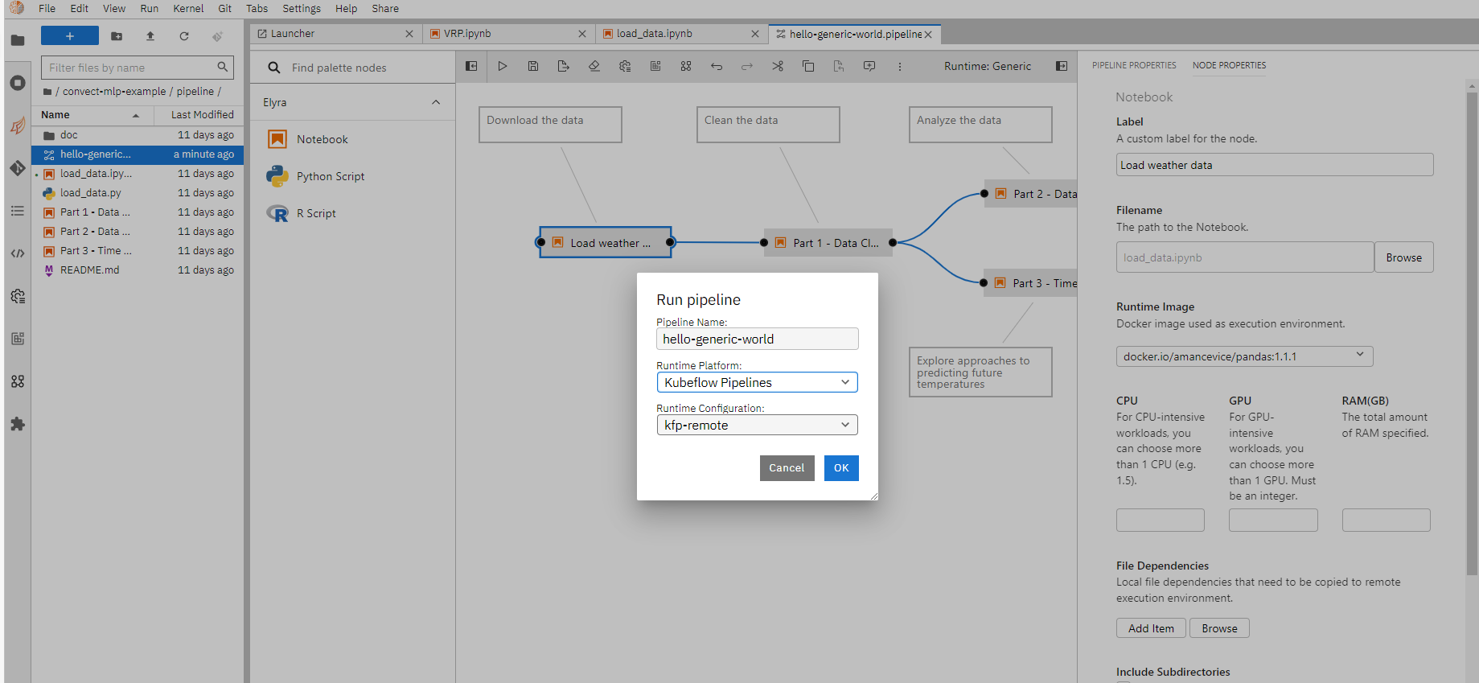Switch to the Pipeline Properties tab

pyautogui.click(x=1134, y=65)
